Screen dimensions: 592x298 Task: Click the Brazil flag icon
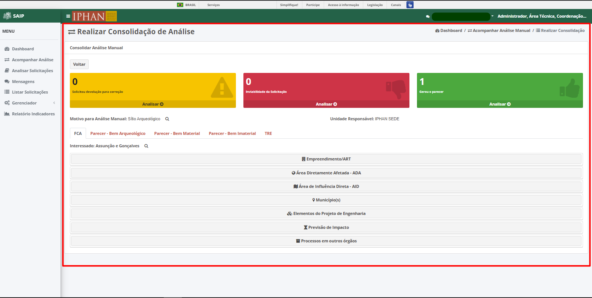click(180, 5)
